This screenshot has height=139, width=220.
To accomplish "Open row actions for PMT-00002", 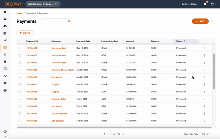I will click(x=205, y=48).
